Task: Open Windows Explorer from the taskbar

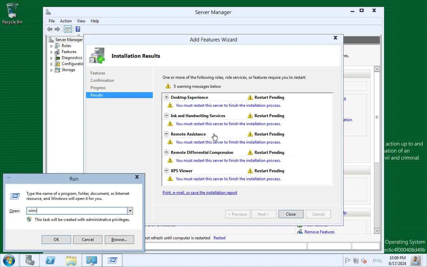Action: coord(71,260)
